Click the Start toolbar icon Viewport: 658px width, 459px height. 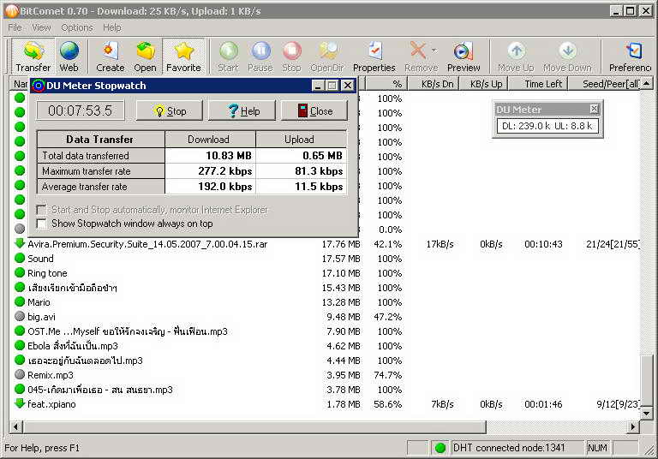(x=228, y=57)
